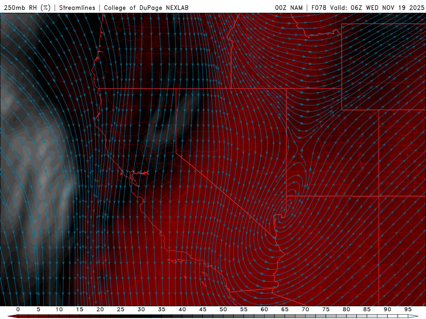Click the colorbar label '30'

tap(141, 309)
